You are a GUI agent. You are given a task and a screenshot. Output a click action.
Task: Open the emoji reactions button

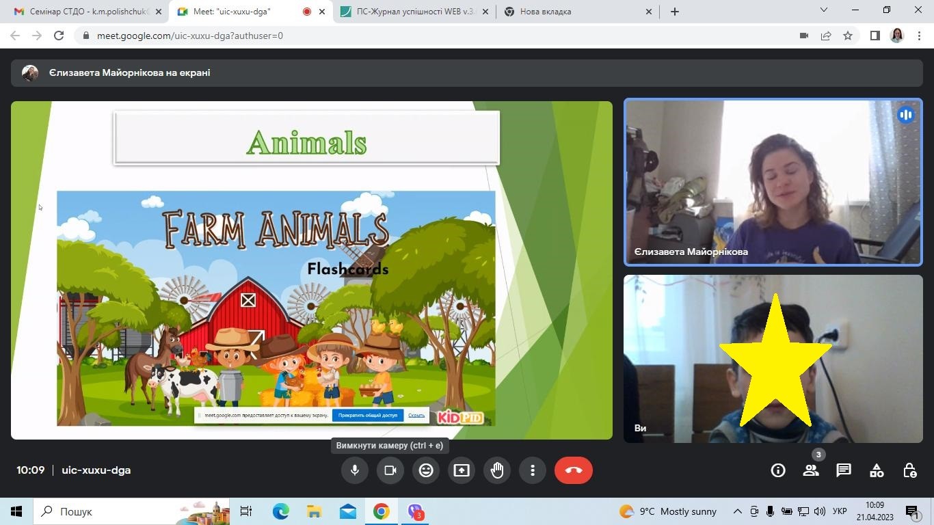(x=426, y=470)
